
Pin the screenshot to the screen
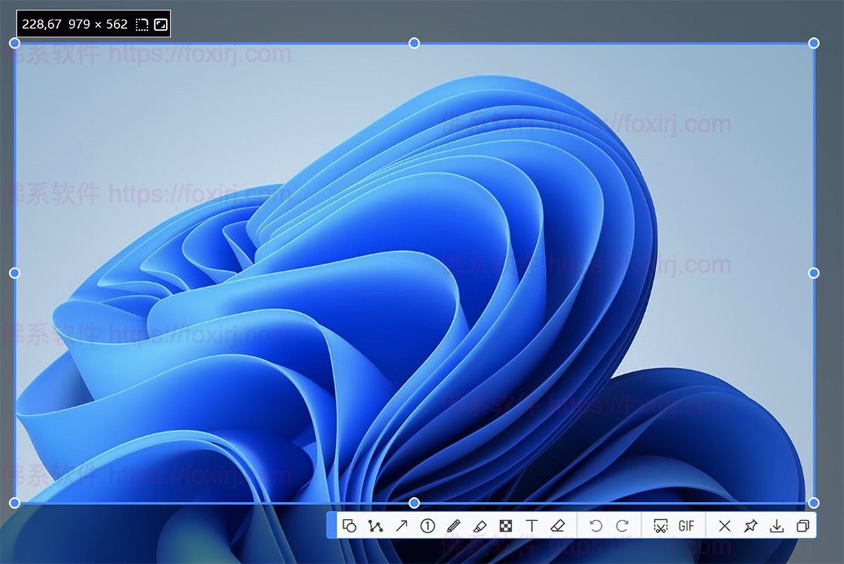coord(751,525)
